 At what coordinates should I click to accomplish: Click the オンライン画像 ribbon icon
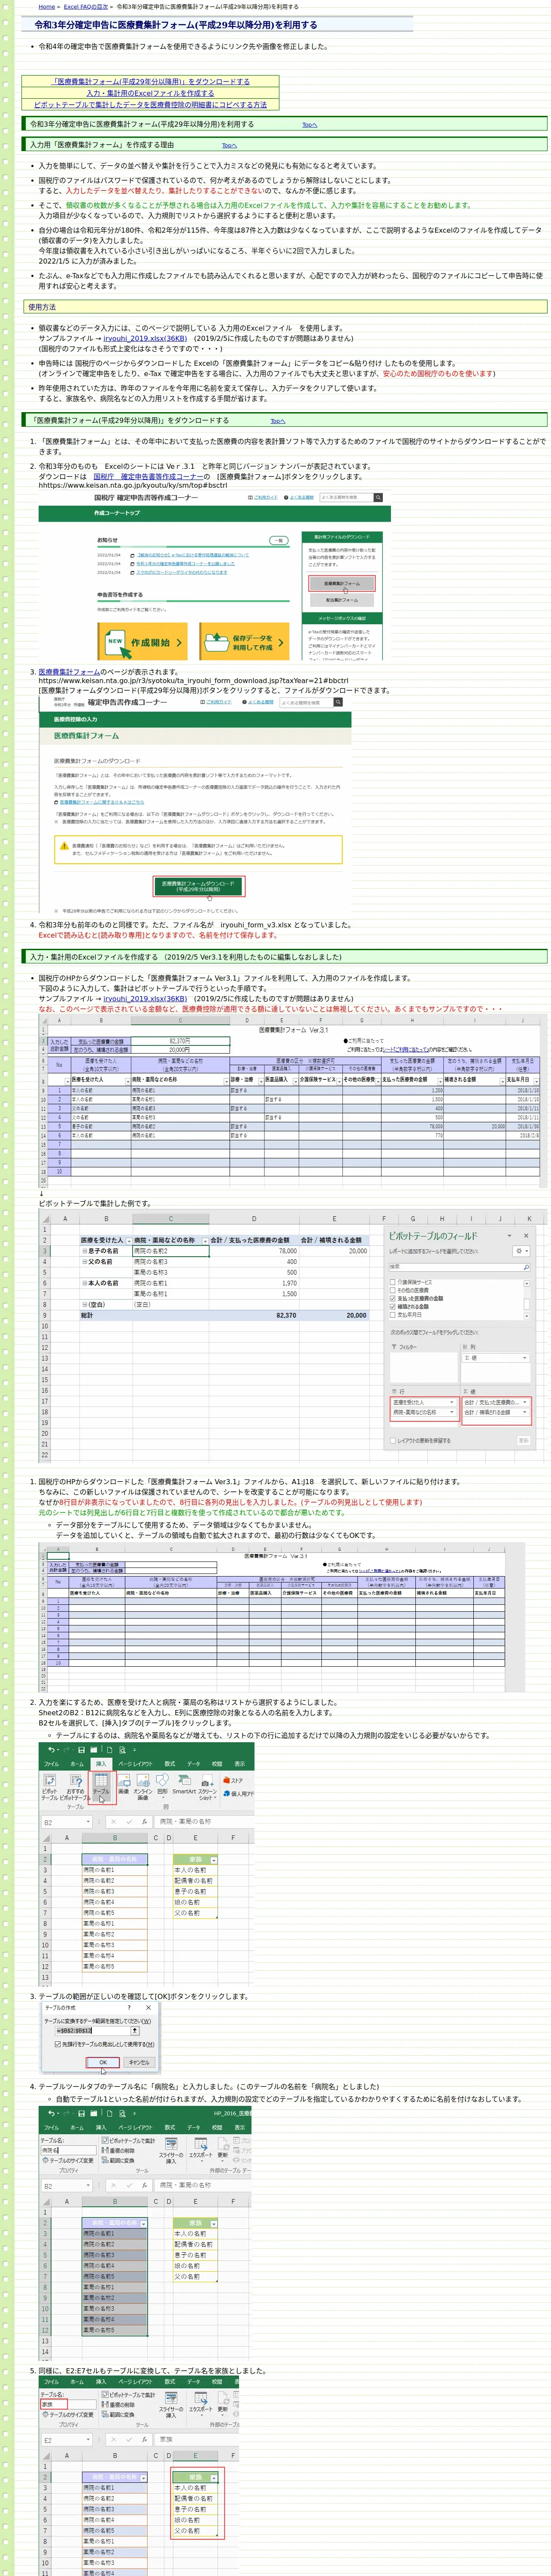point(143,1786)
